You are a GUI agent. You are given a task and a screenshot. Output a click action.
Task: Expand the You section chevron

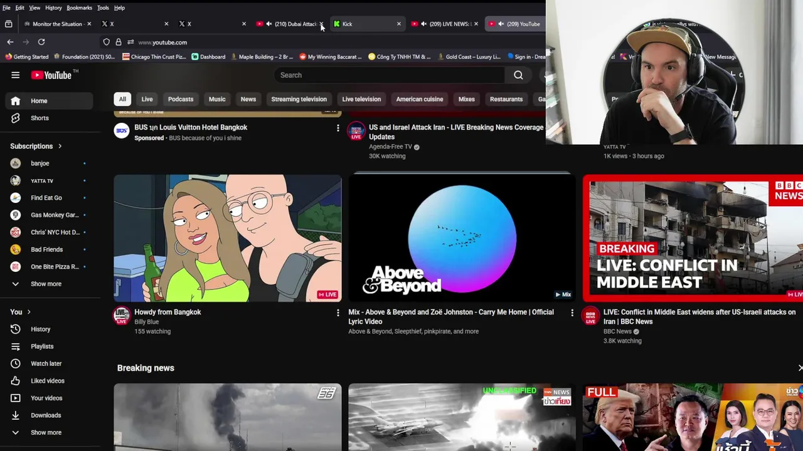point(29,312)
